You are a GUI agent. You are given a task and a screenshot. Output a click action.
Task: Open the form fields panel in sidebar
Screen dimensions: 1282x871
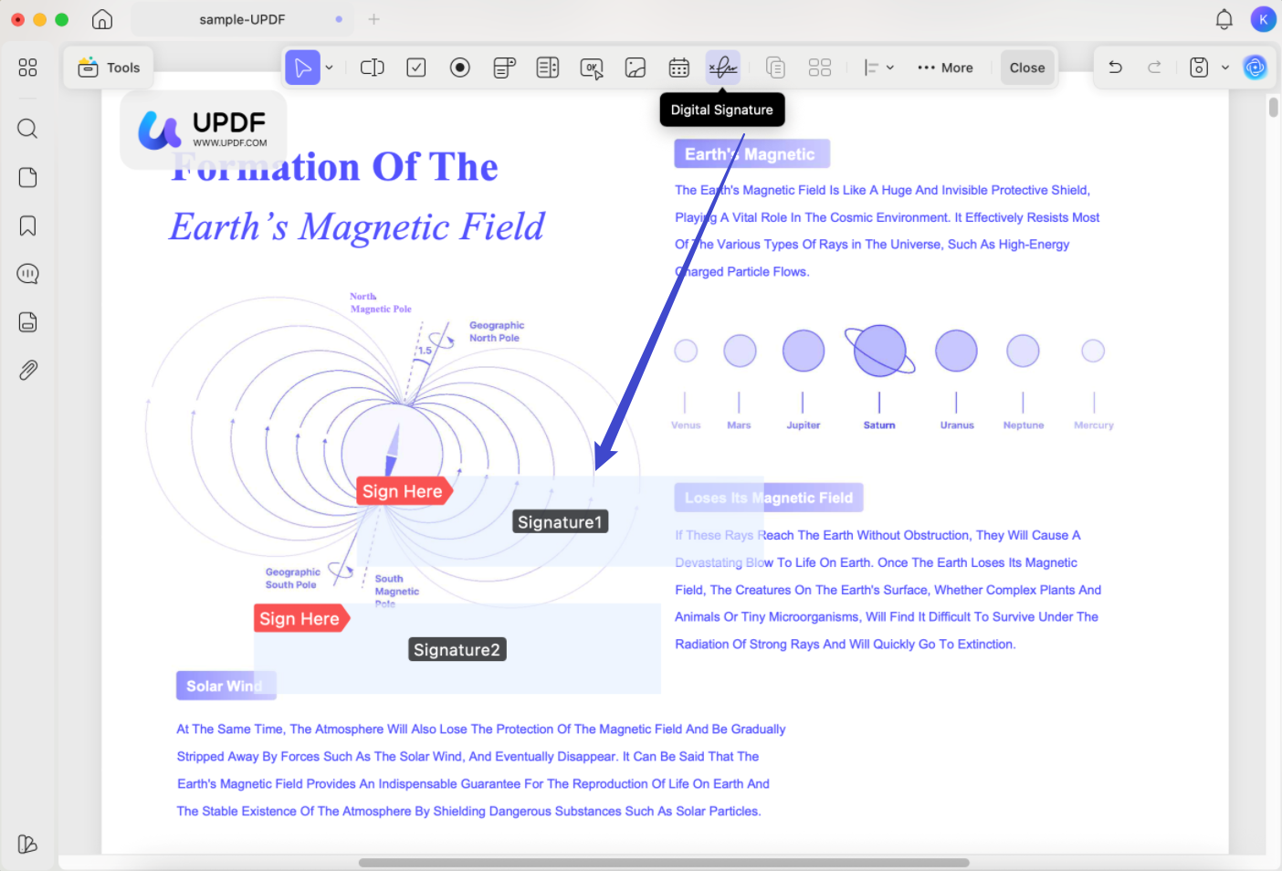(28, 322)
